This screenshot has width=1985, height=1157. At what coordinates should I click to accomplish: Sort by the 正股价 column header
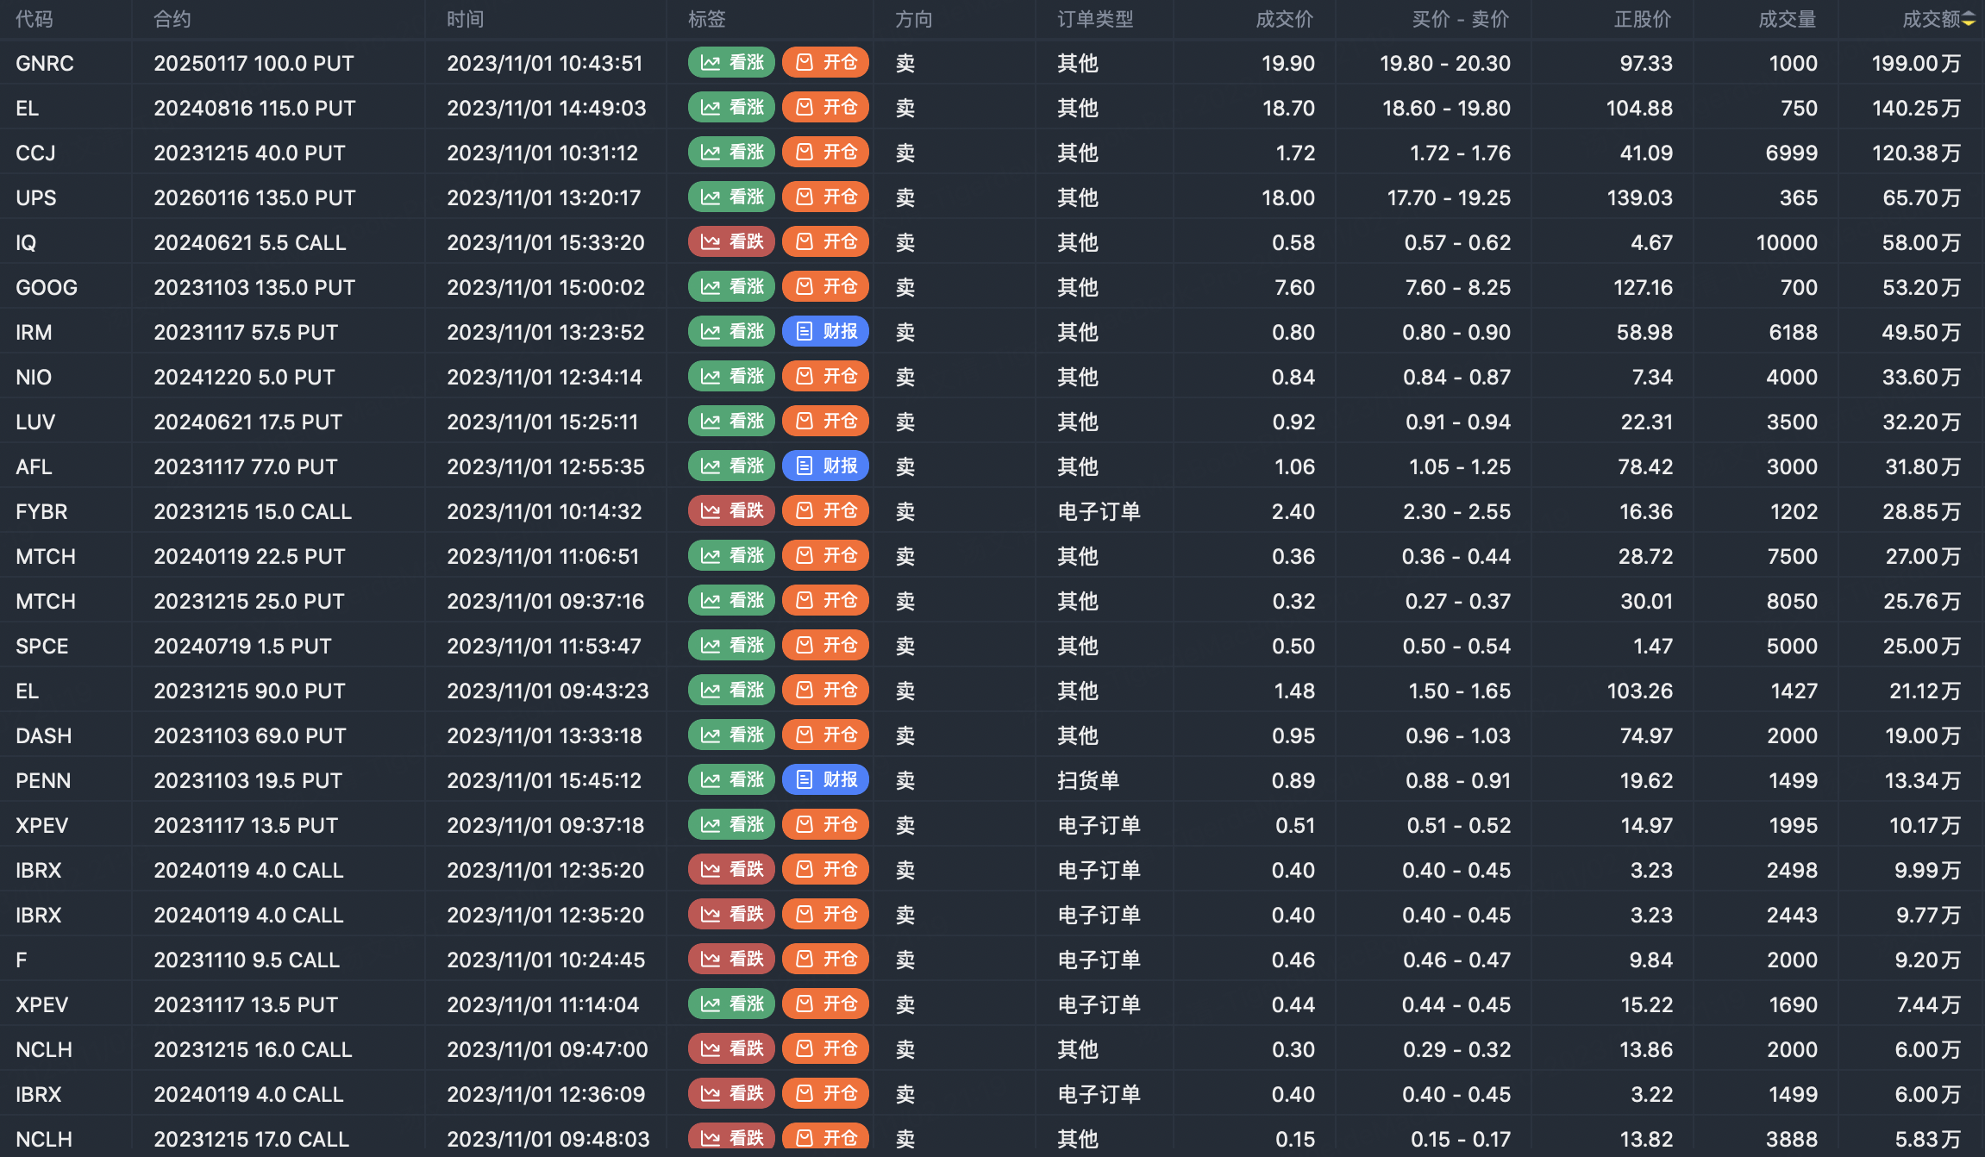click(1643, 20)
